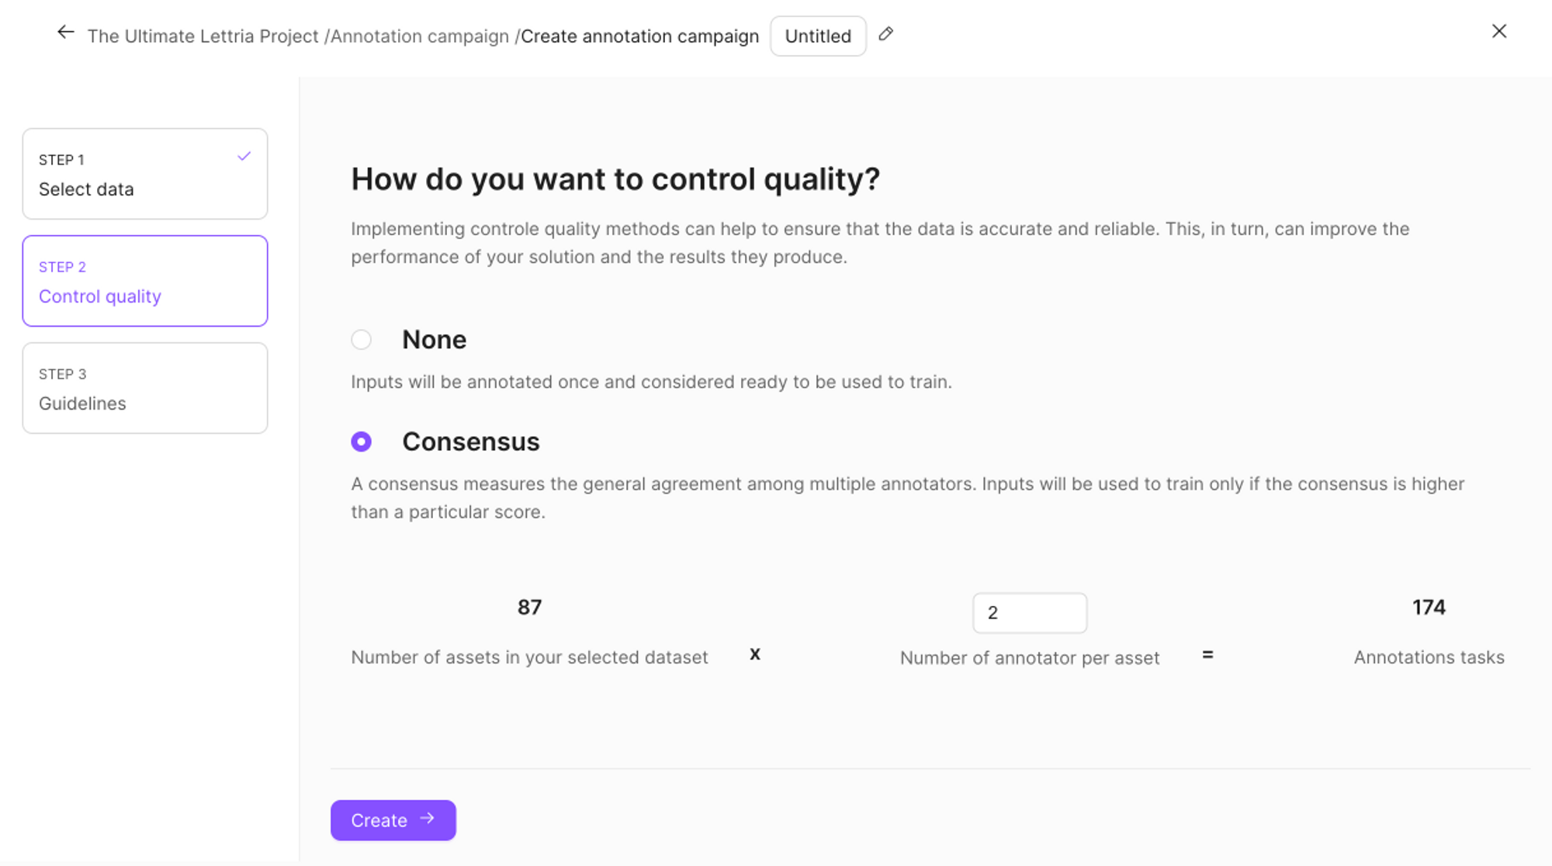Click the Create button
The image size is (1552, 866).
[393, 820]
